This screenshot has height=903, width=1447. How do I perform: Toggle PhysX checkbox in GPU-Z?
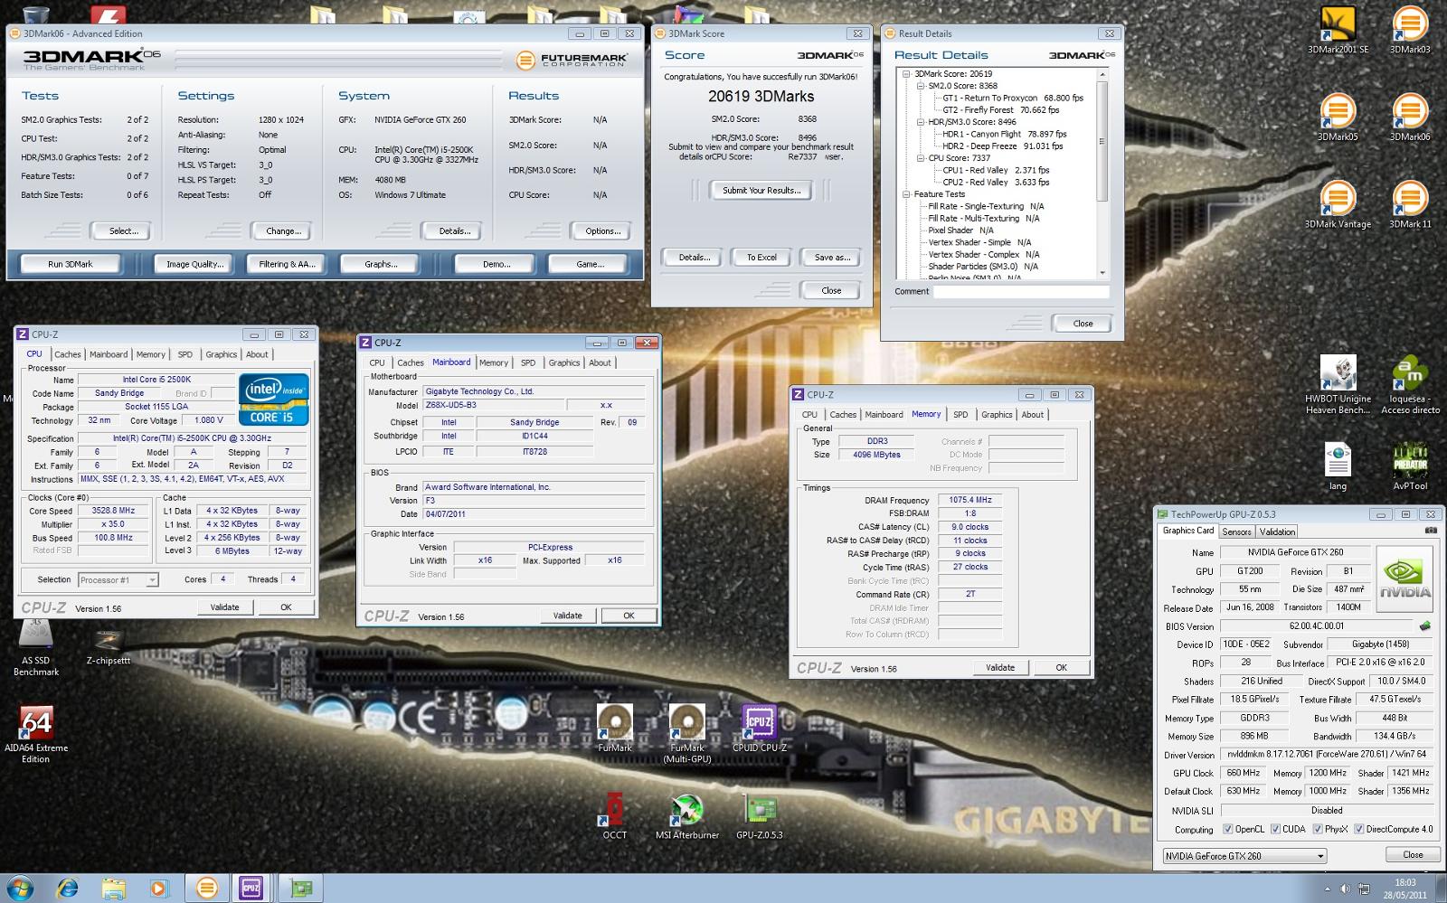coord(1318,829)
